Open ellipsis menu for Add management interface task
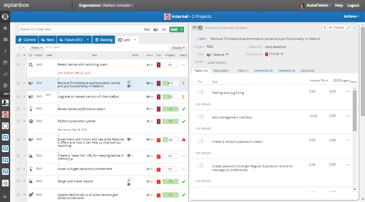The width and height of the screenshot is (365, 202). (x=348, y=116)
